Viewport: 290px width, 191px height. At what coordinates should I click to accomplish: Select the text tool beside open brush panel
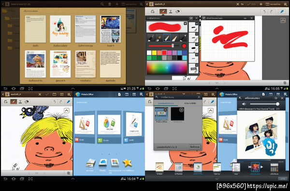pyautogui.click(x=171, y=12)
